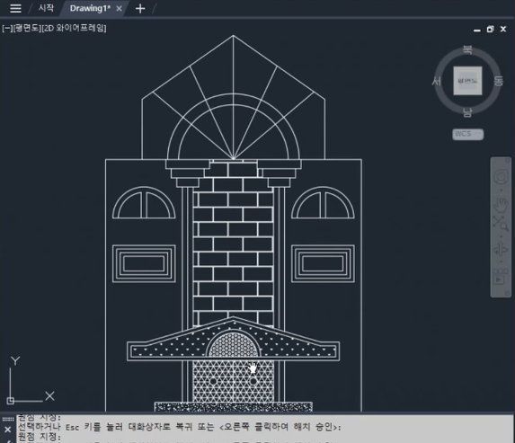Click the ViewCube top face 평면도
The width and height of the screenshot is (515, 443).
tap(467, 81)
